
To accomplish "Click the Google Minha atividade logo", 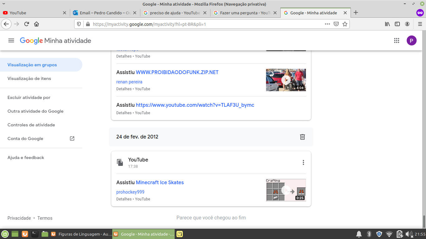I will (56, 40).
